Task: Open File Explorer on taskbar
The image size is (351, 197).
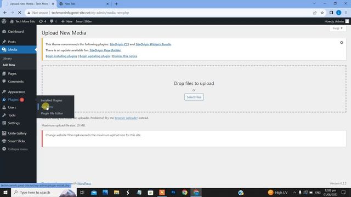Action: 116,192
